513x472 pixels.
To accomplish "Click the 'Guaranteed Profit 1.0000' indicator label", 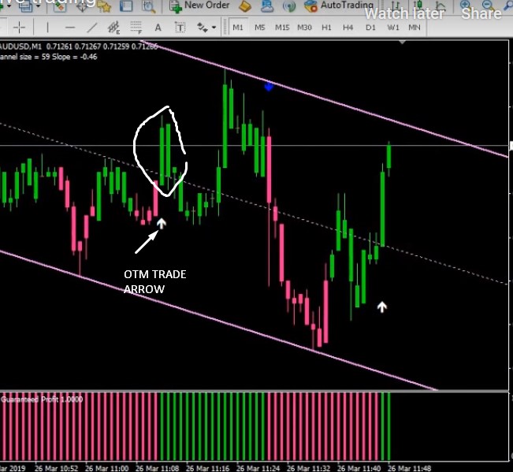I will 42,400.
